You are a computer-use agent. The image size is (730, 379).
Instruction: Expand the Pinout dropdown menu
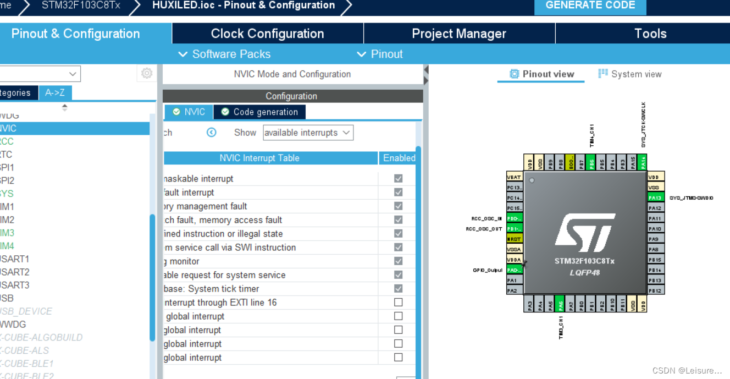click(380, 54)
